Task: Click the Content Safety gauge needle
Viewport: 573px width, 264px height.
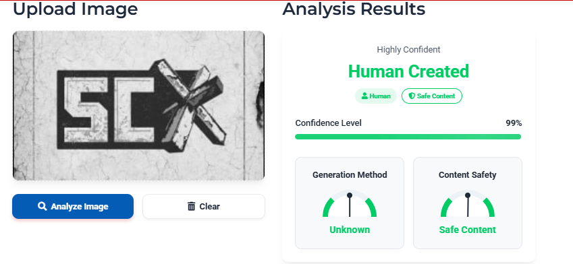Action: tap(468, 205)
